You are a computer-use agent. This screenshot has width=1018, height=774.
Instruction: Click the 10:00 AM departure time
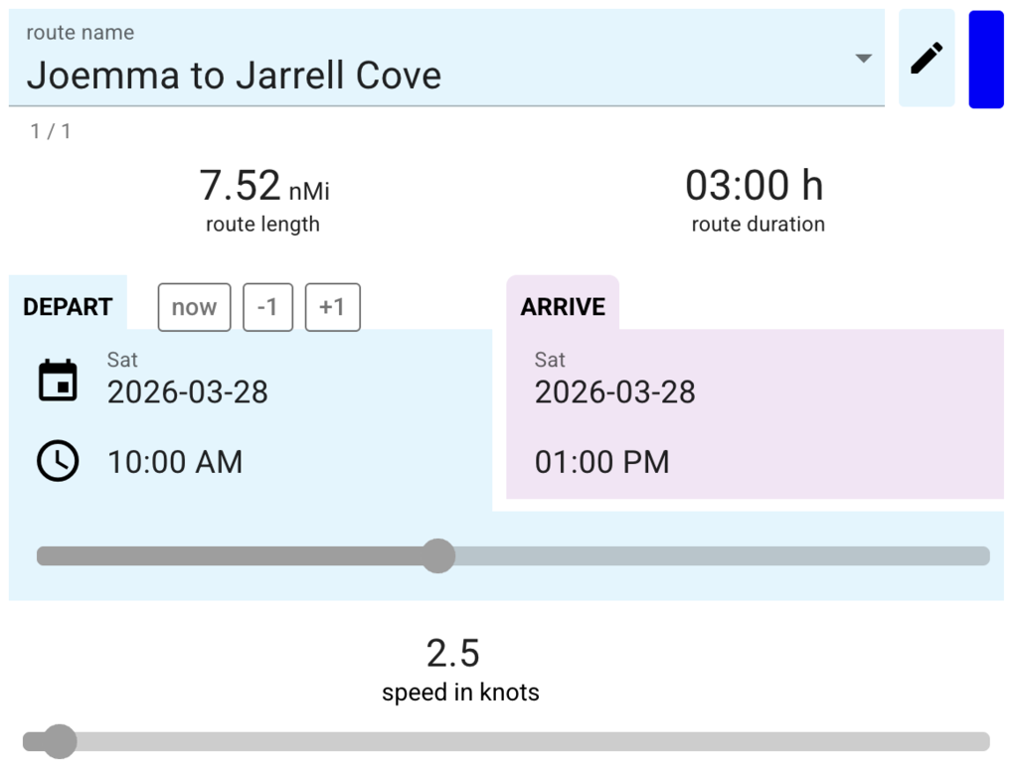[x=175, y=462]
